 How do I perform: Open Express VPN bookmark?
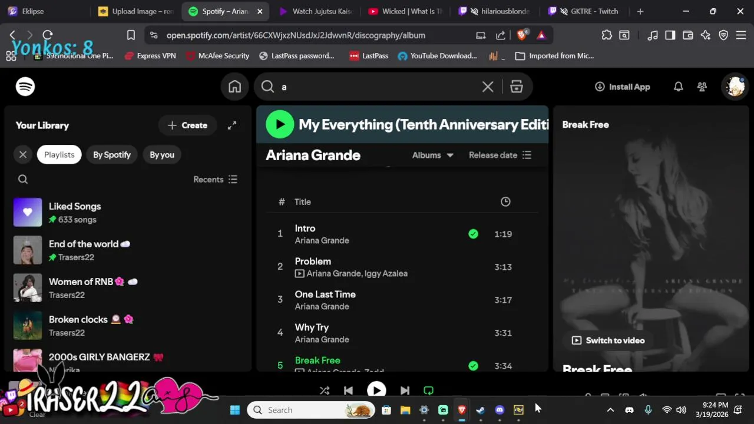pyautogui.click(x=150, y=56)
